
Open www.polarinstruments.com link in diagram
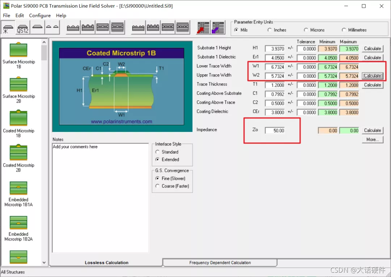(121, 121)
